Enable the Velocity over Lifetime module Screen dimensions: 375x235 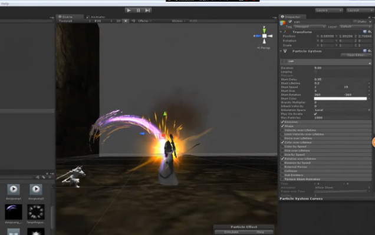click(x=282, y=130)
